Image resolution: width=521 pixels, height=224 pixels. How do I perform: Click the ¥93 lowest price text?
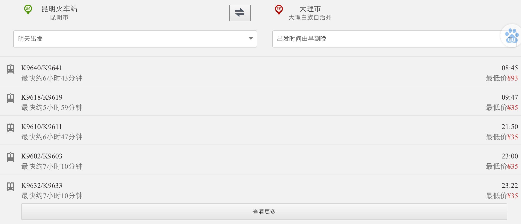[x=512, y=78]
